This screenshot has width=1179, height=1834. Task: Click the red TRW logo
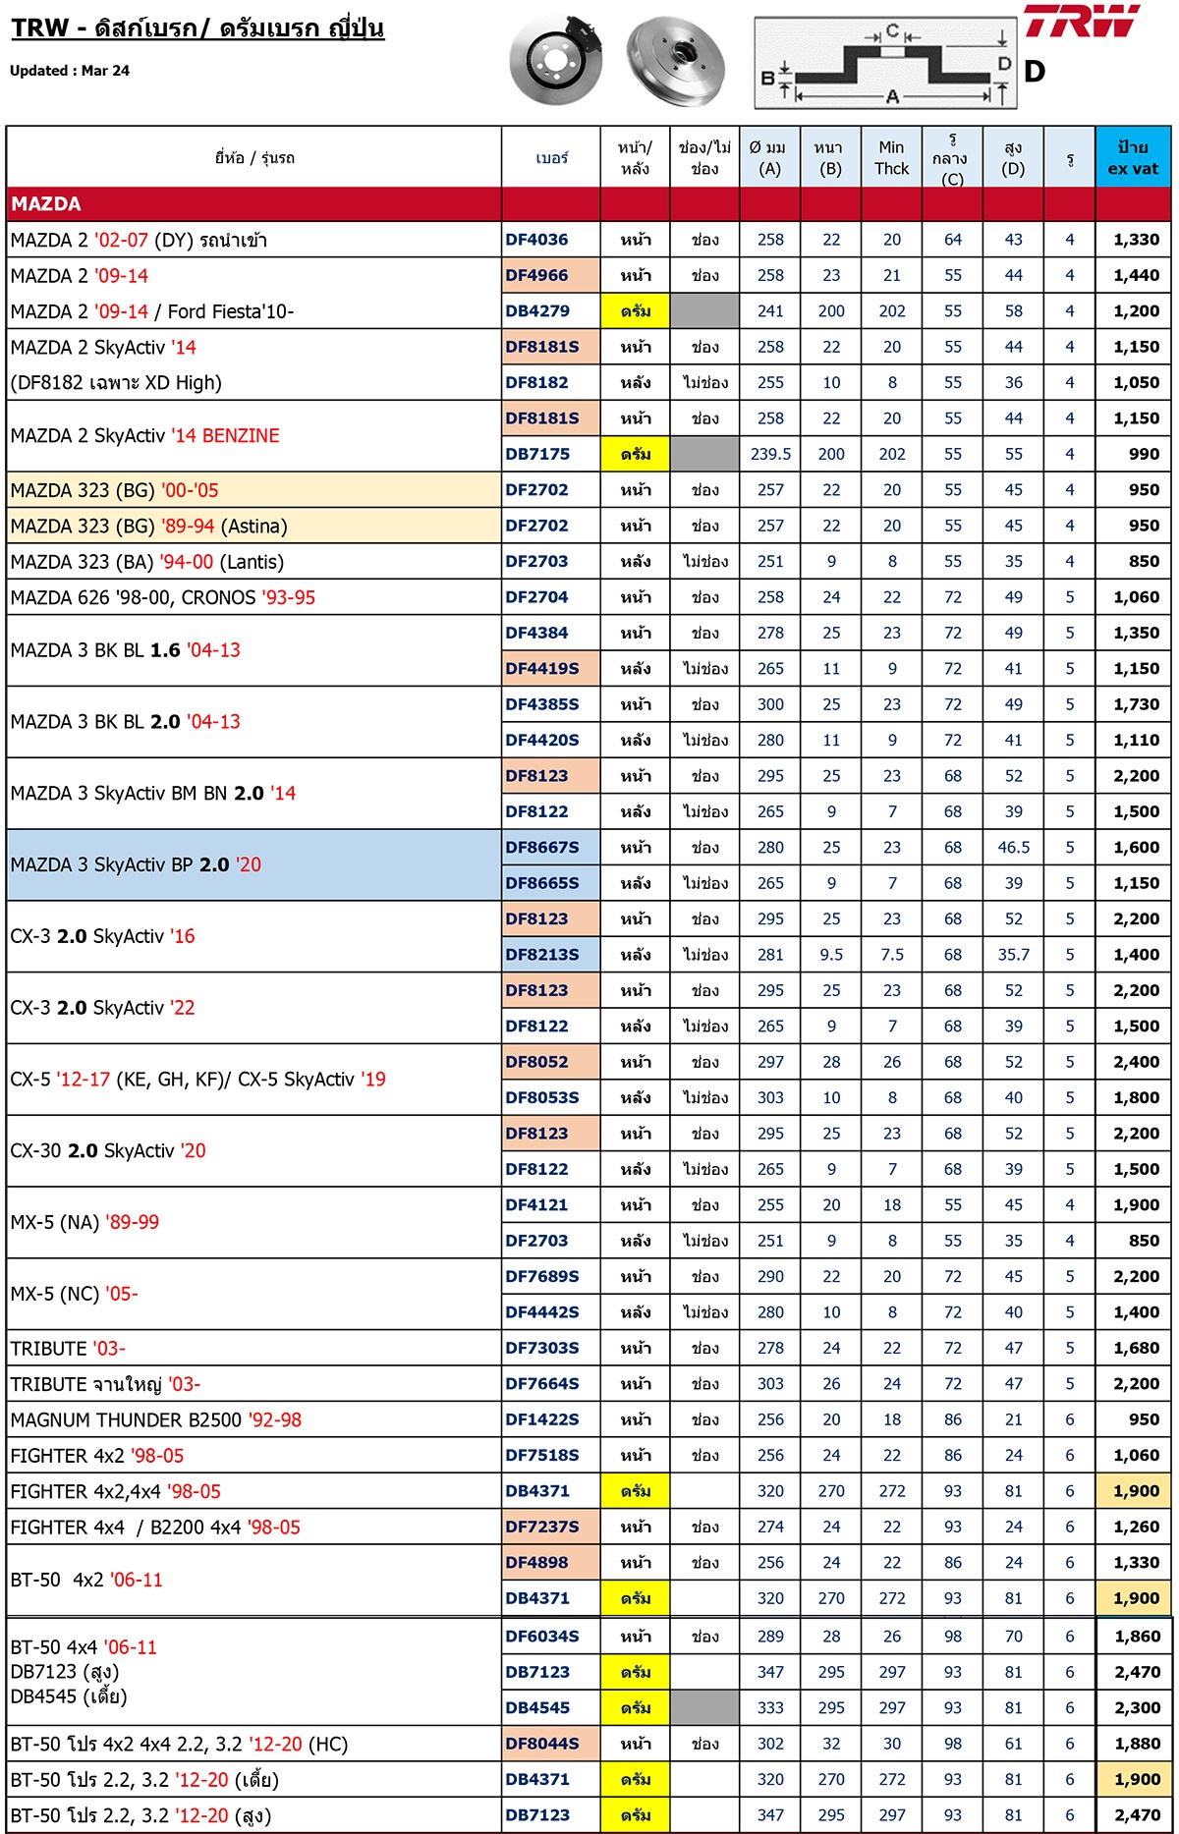[1082, 21]
